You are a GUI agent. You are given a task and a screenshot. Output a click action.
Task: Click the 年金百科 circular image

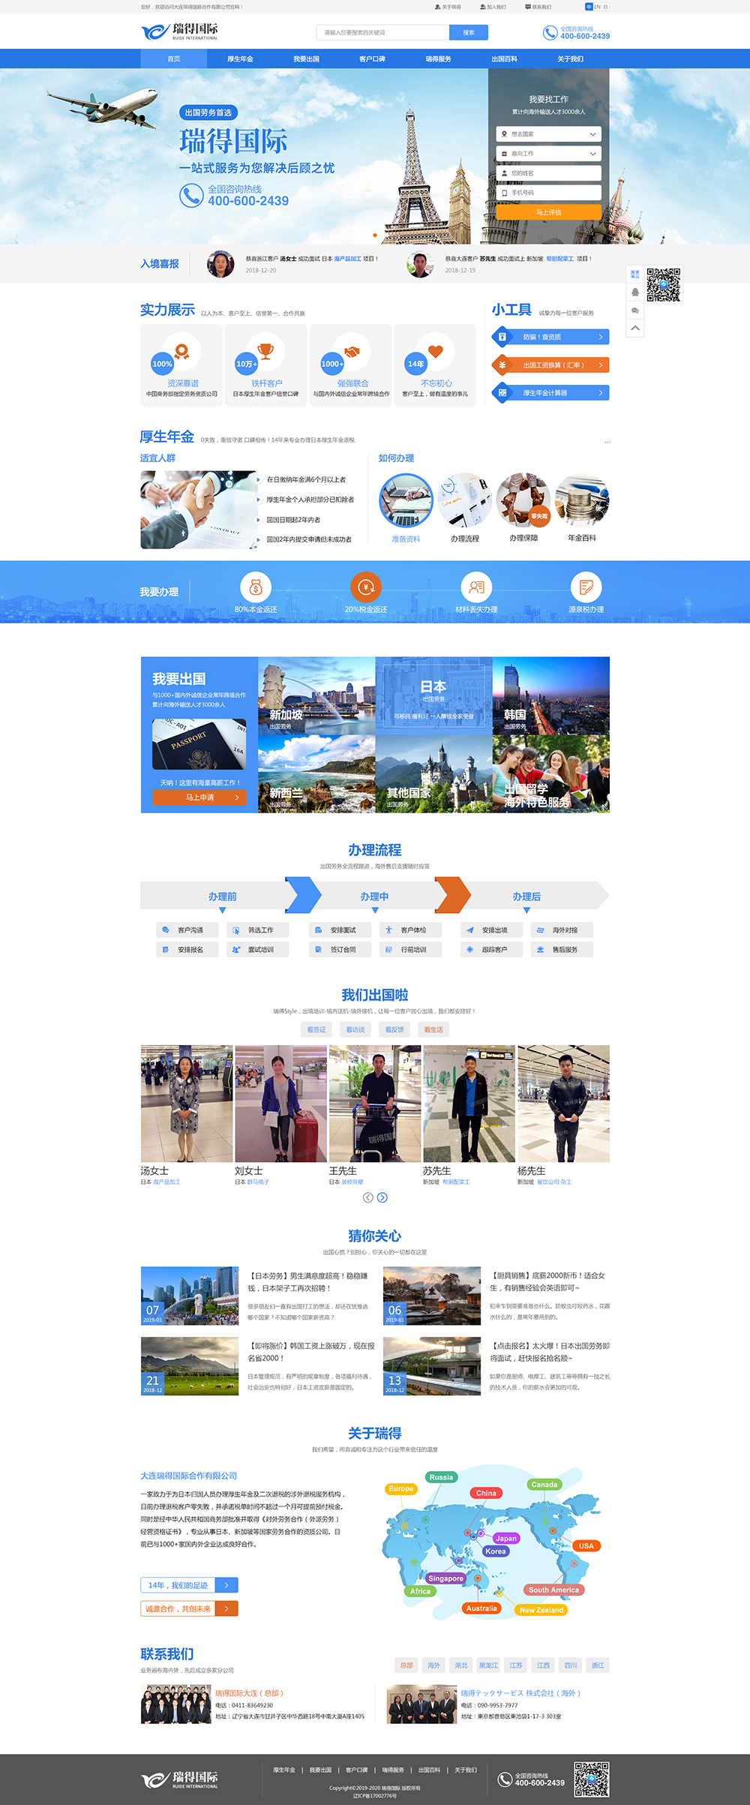(x=582, y=500)
